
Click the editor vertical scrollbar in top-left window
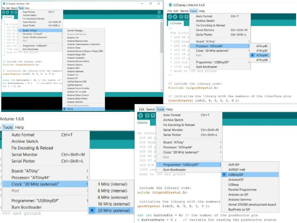(x=161, y=37)
